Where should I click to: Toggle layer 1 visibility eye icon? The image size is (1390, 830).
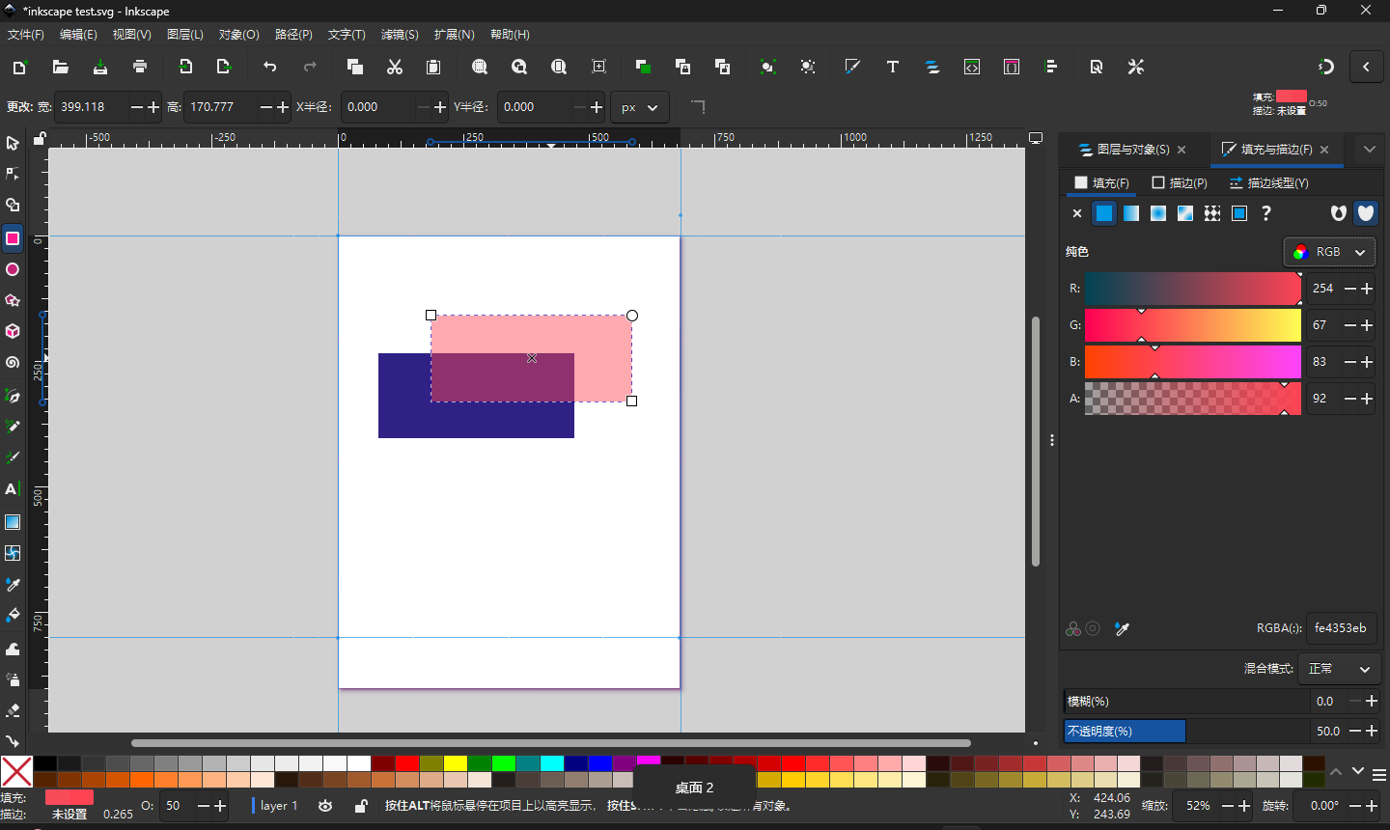(x=325, y=806)
